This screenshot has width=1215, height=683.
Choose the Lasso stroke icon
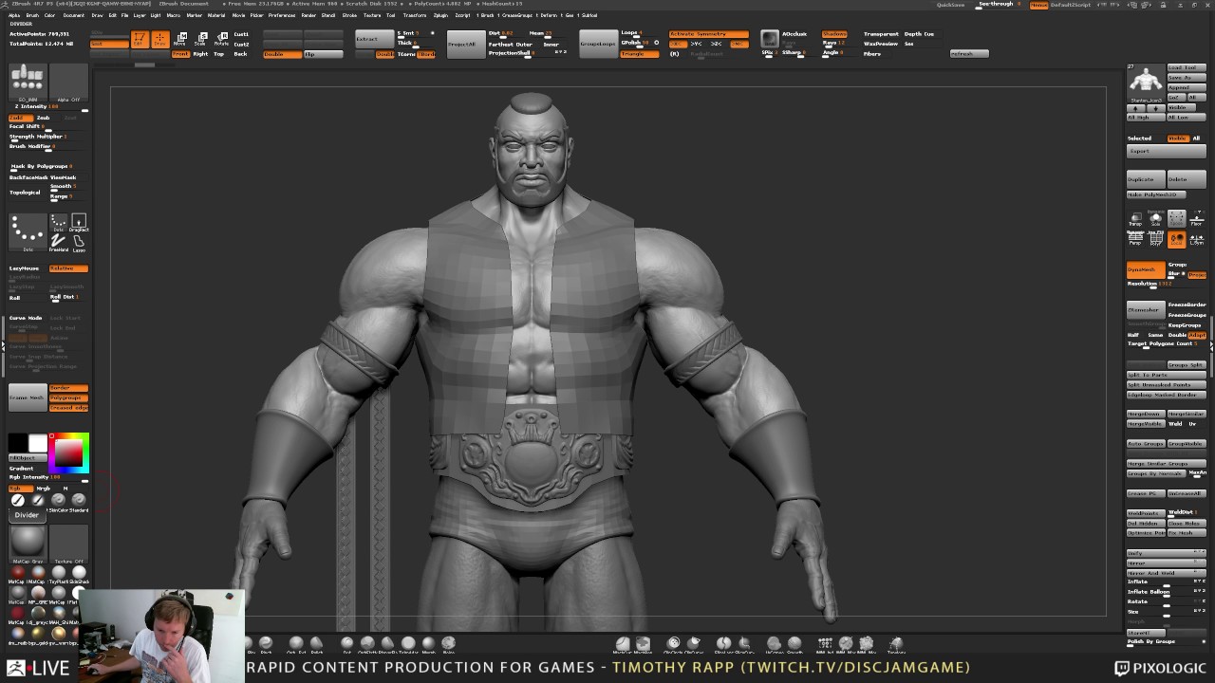point(79,244)
